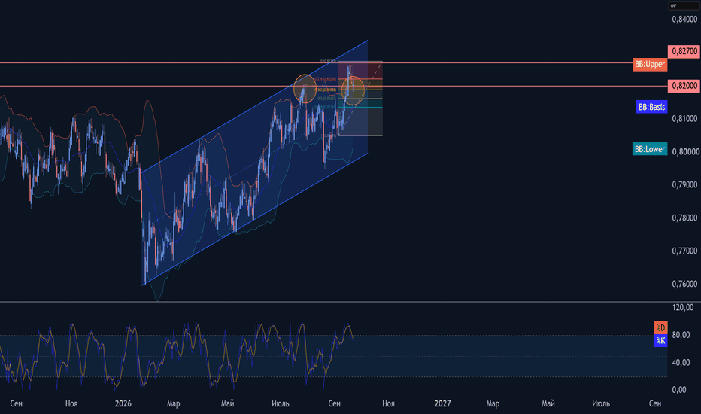Click the 2026 label on time axis

(123, 403)
